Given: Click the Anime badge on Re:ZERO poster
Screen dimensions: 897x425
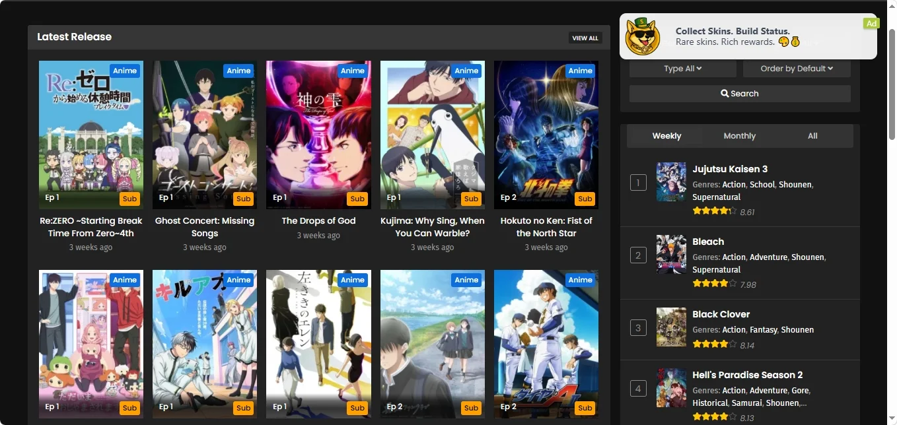Looking at the screenshot, I should (x=125, y=71).
